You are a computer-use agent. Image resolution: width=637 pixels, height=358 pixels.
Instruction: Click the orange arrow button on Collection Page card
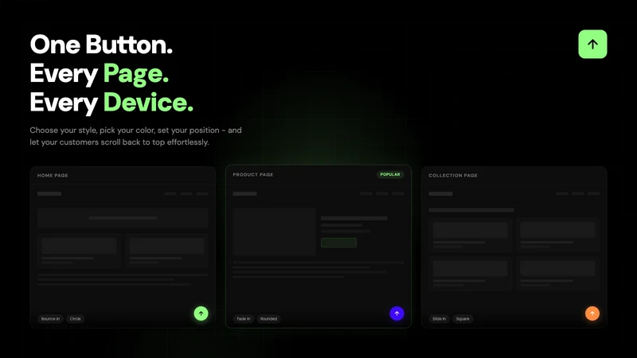(x=592, y=313)
